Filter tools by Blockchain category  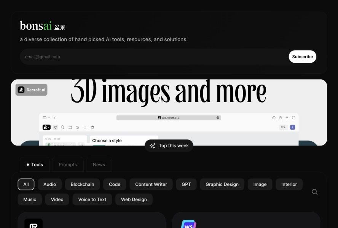click(x=82, y=184)
